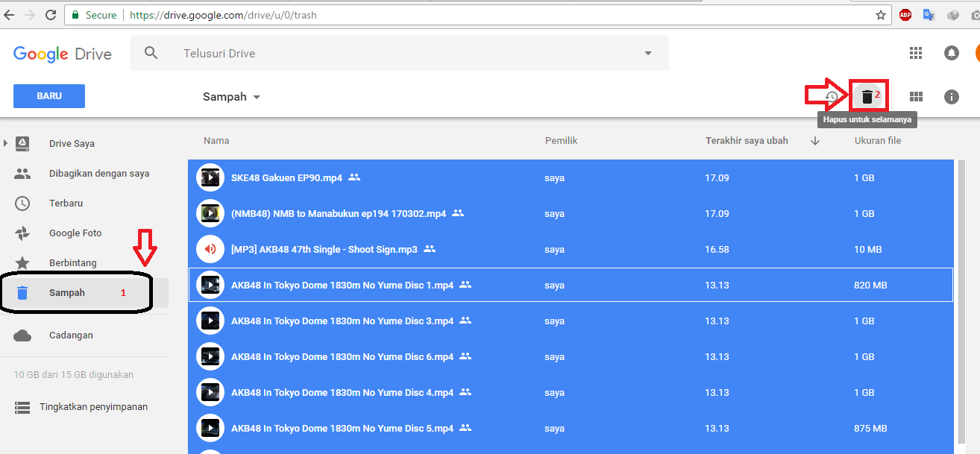Click the sort direction arrow beside Terakhir saya ubah
Viewport: 980px width, 454px height.
tap(815, 141)
